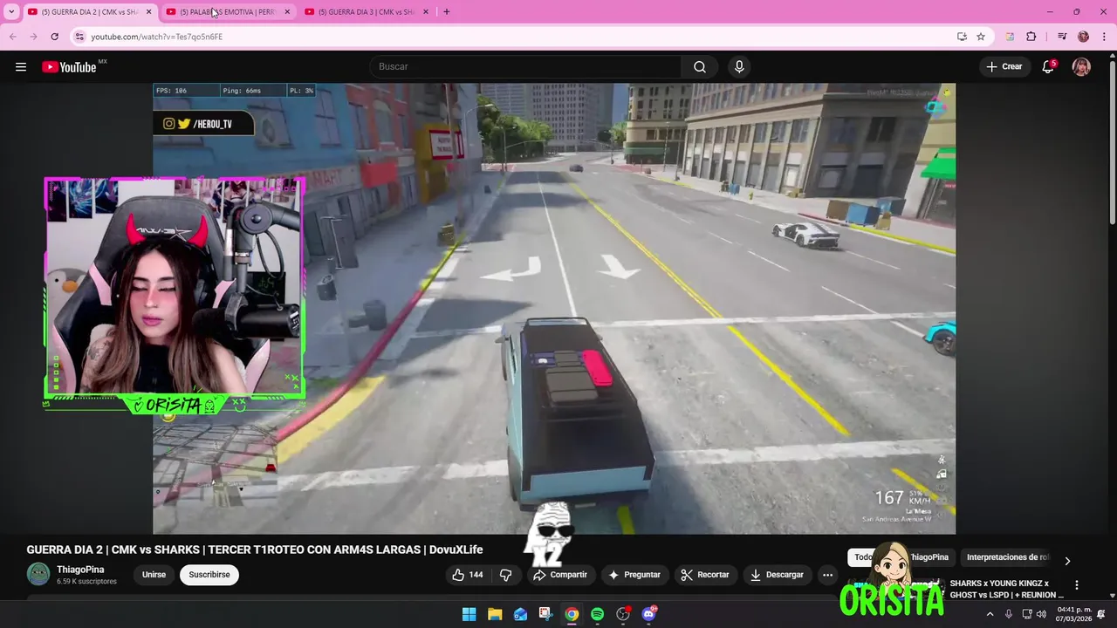1117x628 pixels.
Task: Open Windows Start menu
Action: coord(469,614)
